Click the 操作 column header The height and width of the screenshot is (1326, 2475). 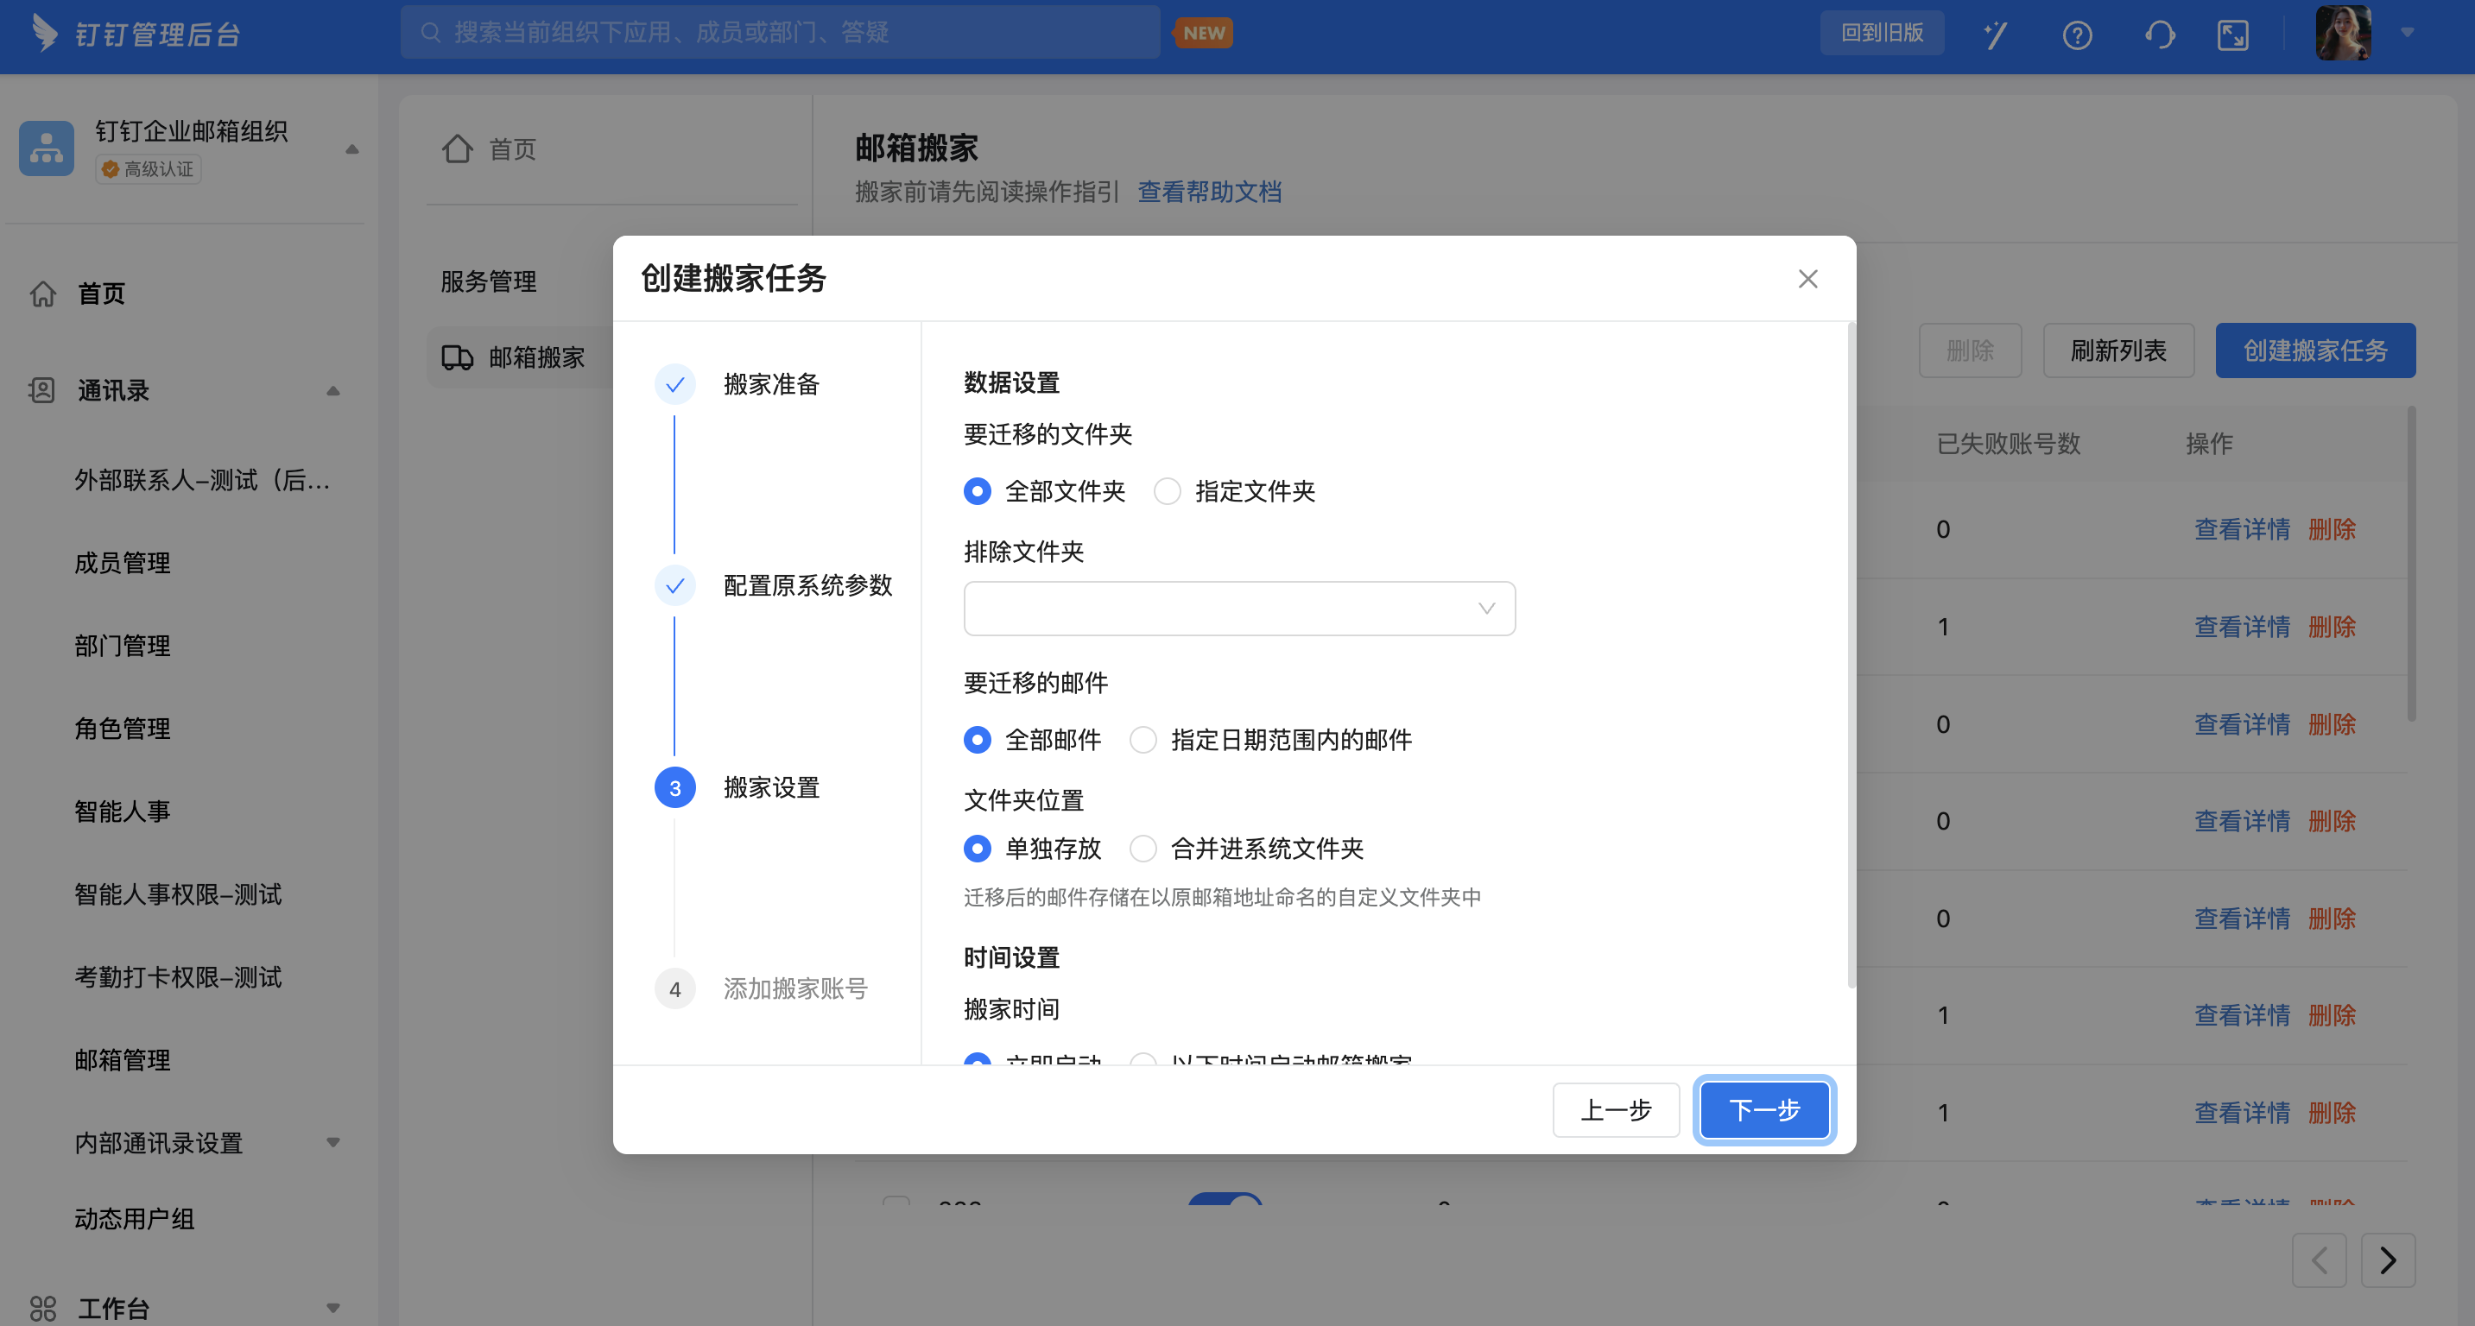pyautogui.click(x=2209, y=444)
